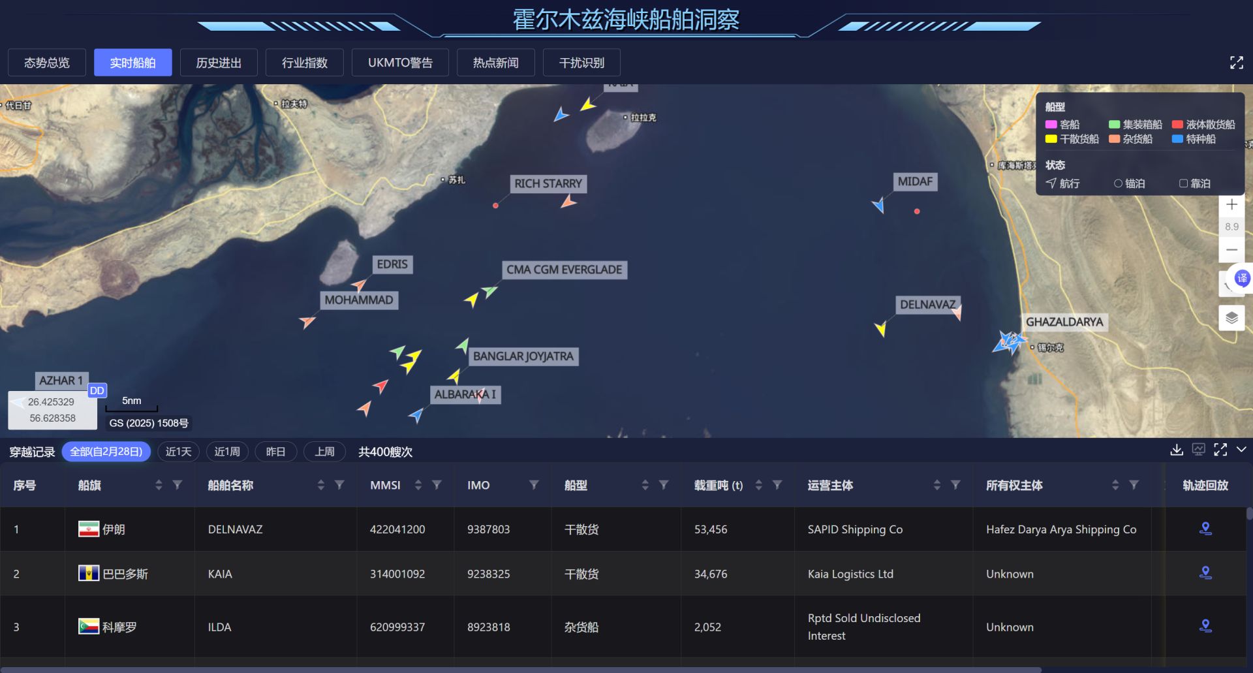Click the zoom out minus on the map
Image resolution: width=1253 pixels, height=673 pixels.
click(x=1232, y=249)
